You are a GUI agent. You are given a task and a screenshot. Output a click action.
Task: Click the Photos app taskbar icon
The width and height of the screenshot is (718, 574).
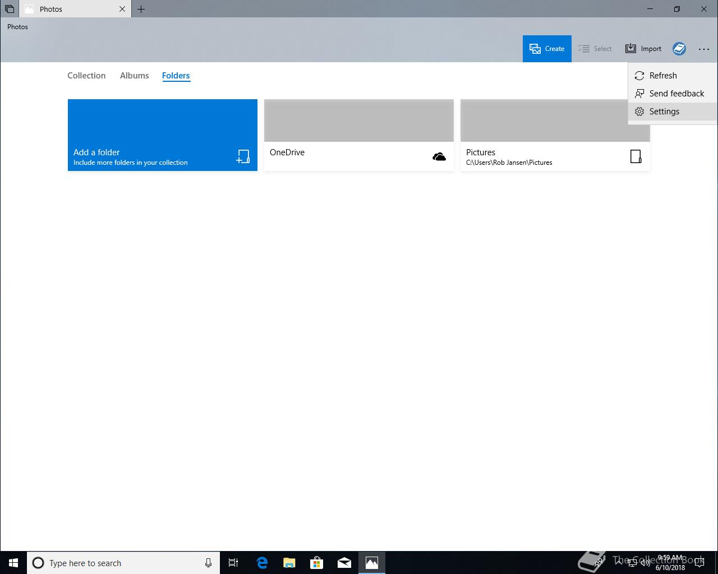tap(372, 563)
